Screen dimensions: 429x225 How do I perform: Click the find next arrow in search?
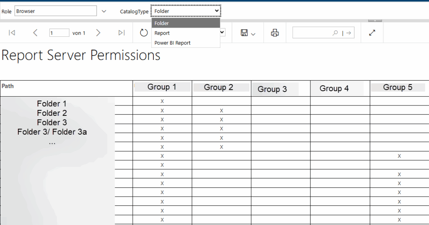349,33
